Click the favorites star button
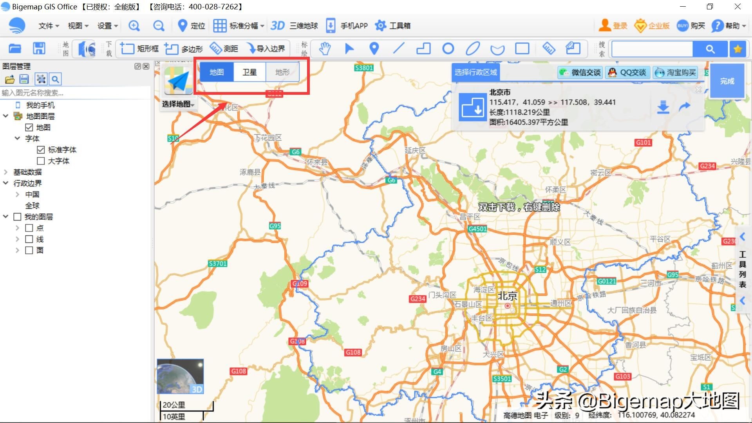Image resolution: width=752 pixels, height=423 pixels. [x=738, y=49]
